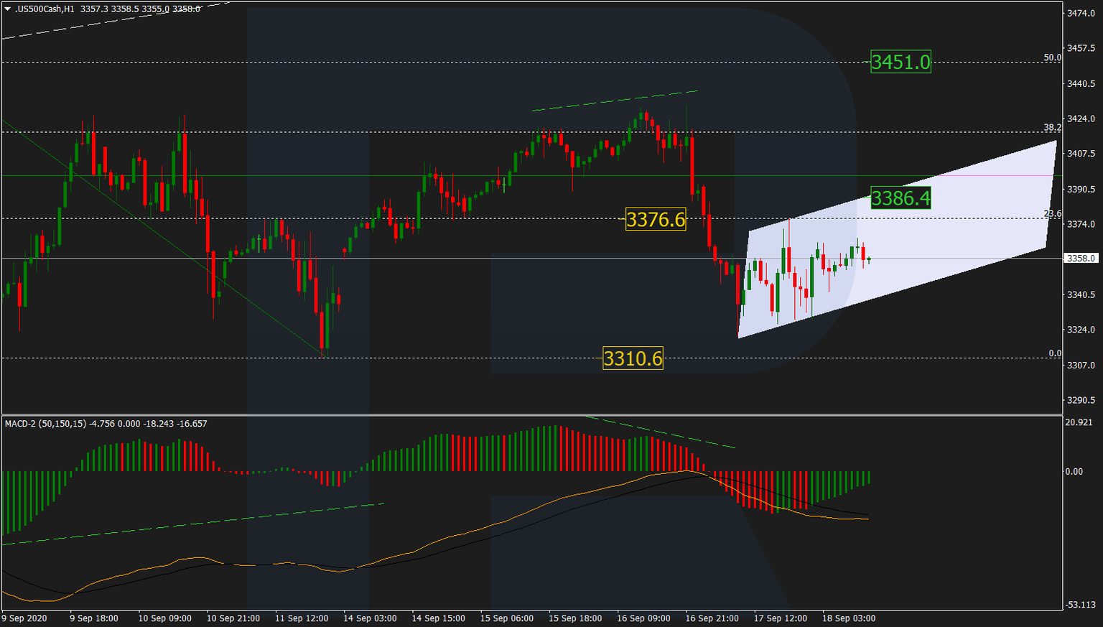
Task: Click the 16 Sep 09:00 timestamp label
Action: pyautogui.click(x=643, y=618)
